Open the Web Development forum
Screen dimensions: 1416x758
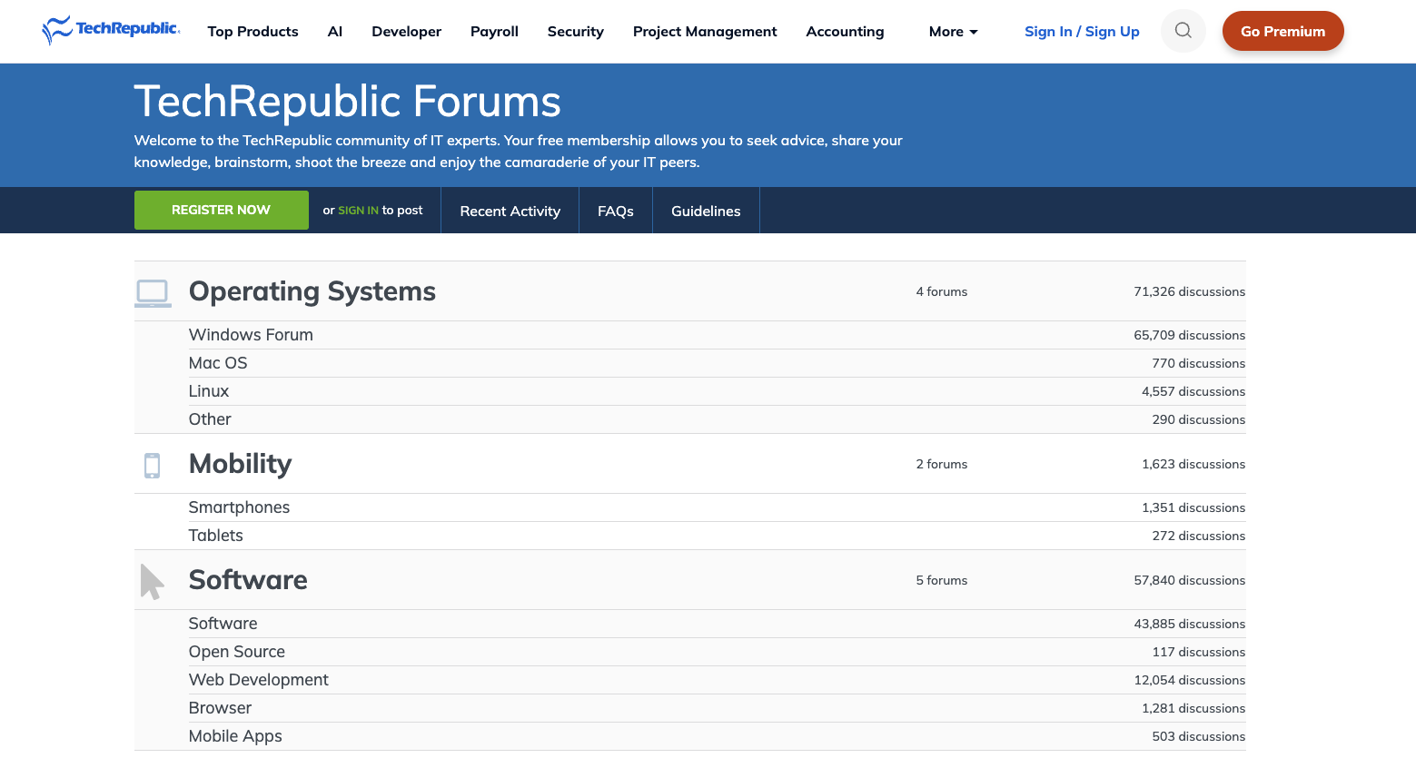point(259,680)
